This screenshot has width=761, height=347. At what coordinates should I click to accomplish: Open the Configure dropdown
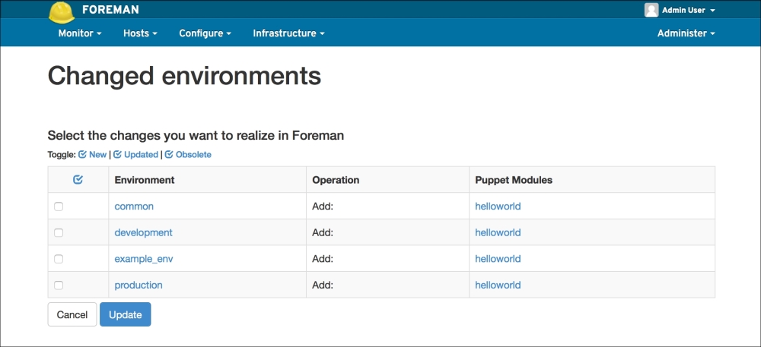click(205, 33)
